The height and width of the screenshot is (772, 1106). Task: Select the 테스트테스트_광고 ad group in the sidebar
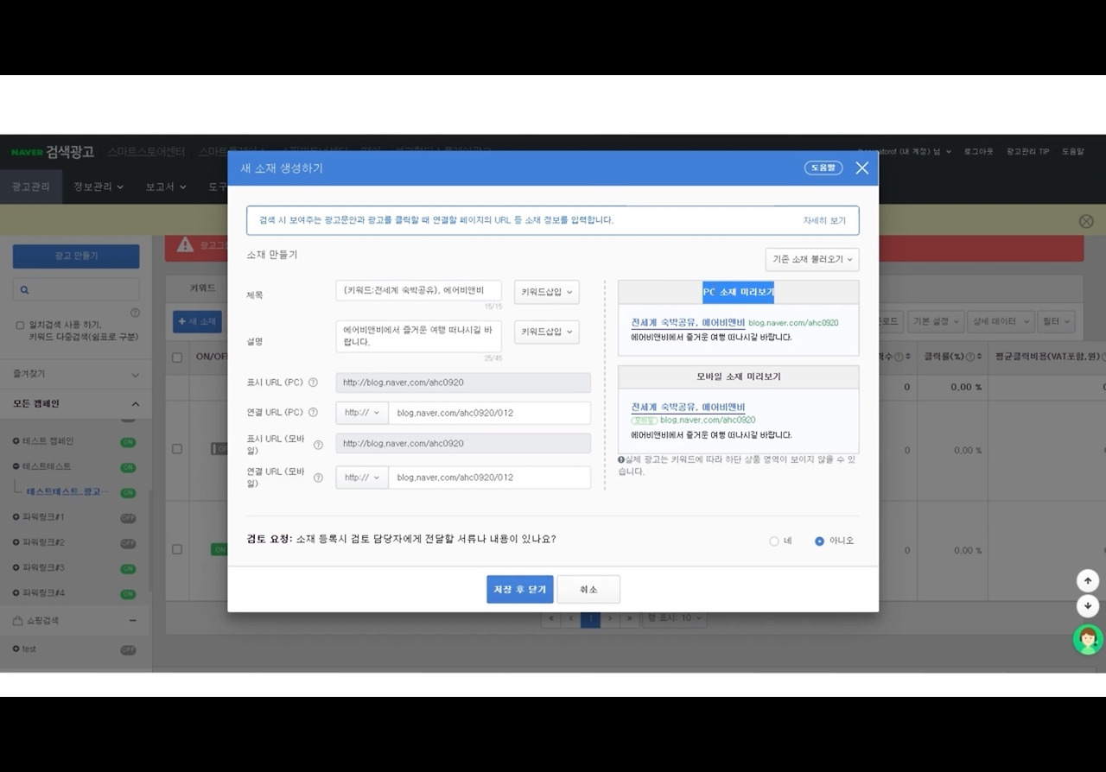point(67,492)
